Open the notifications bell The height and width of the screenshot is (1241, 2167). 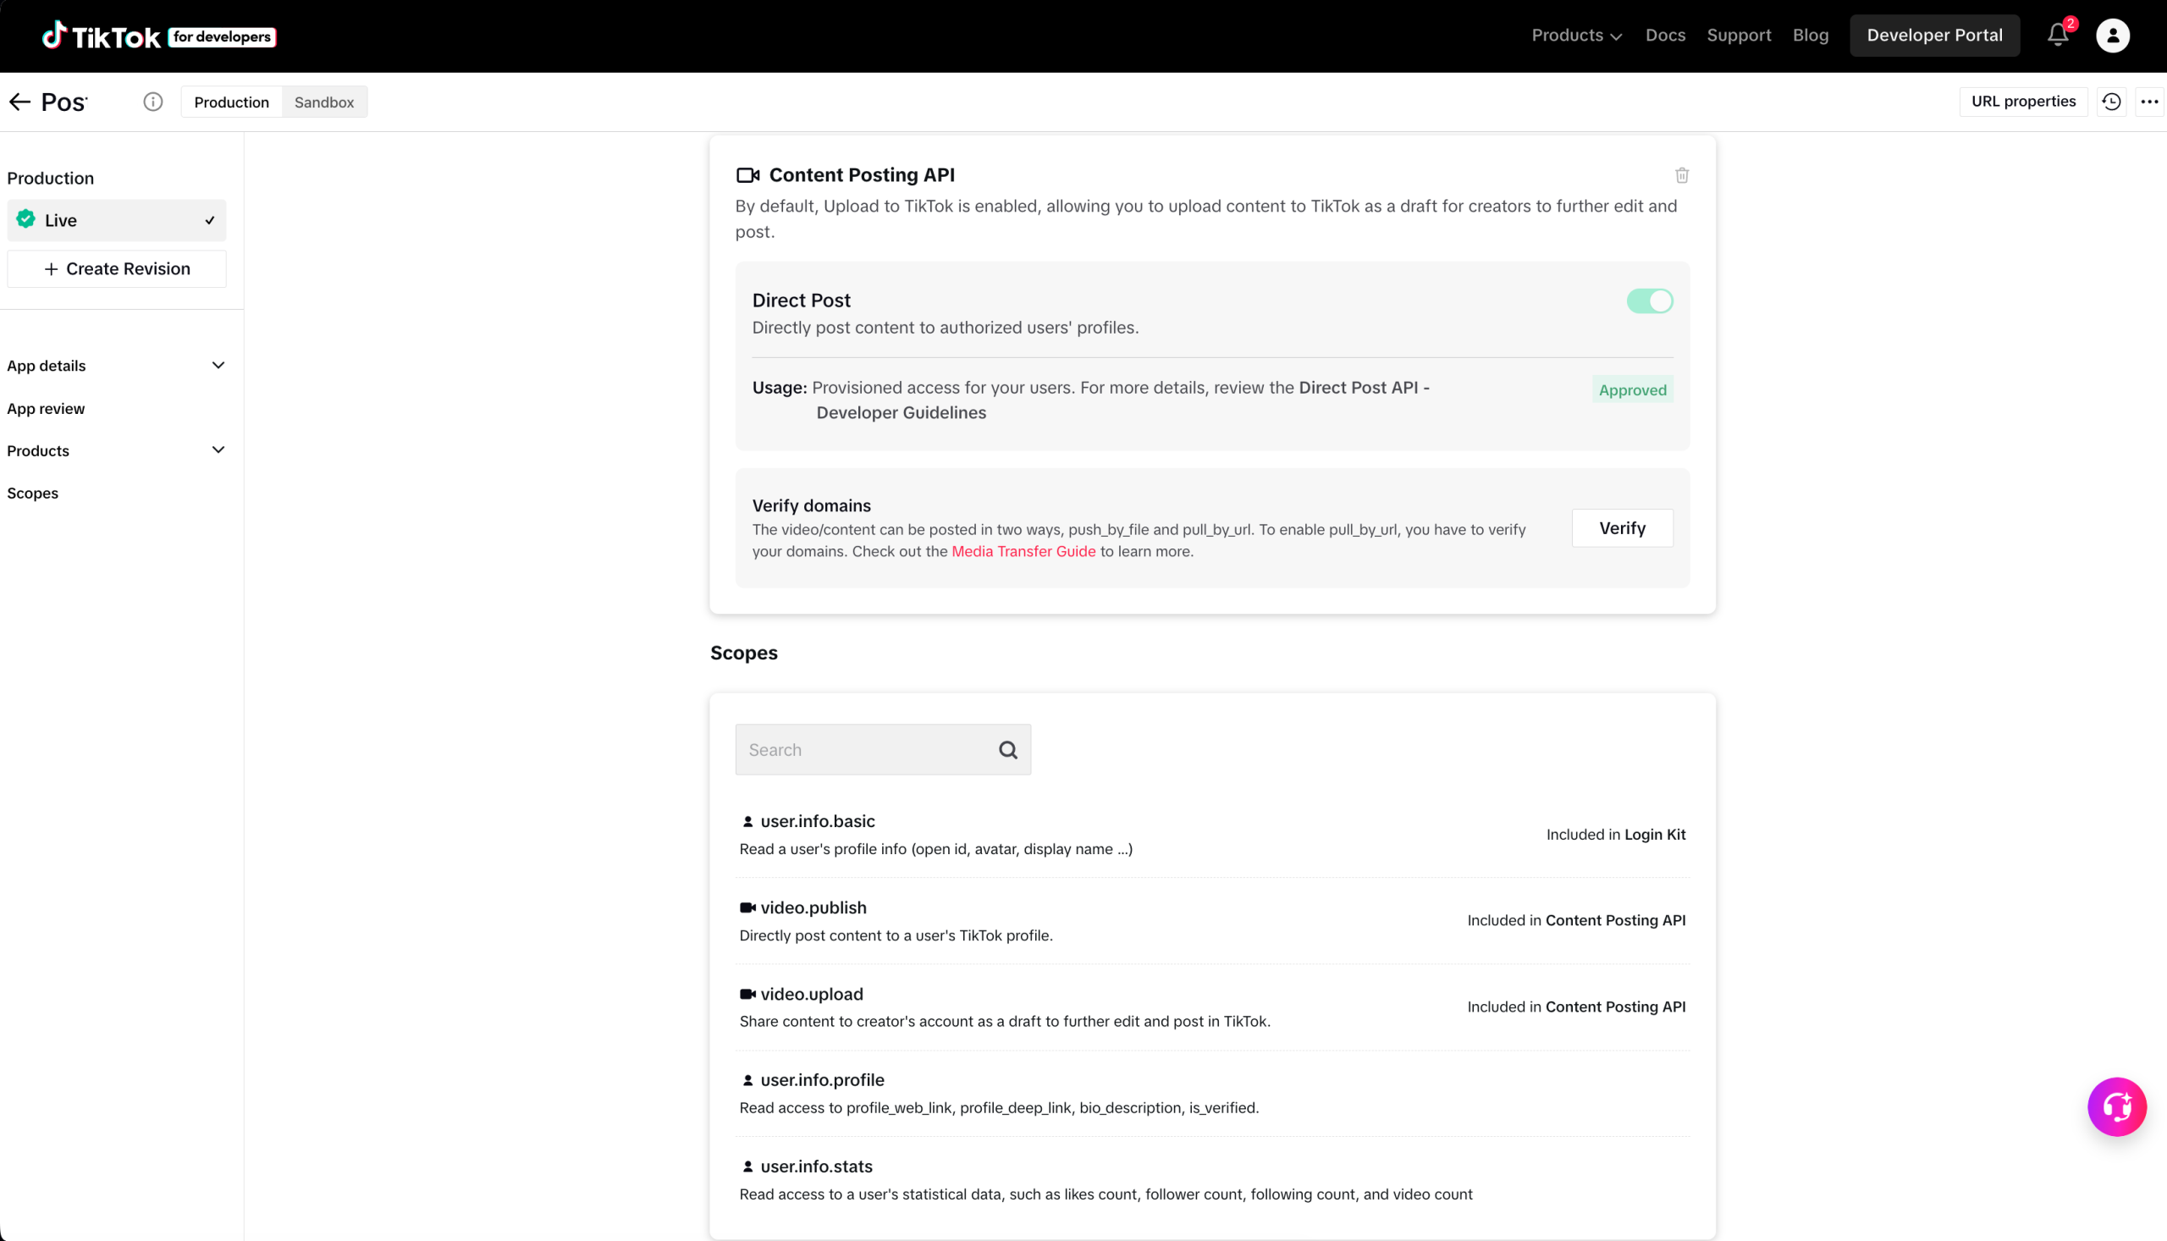point(2058,35)
